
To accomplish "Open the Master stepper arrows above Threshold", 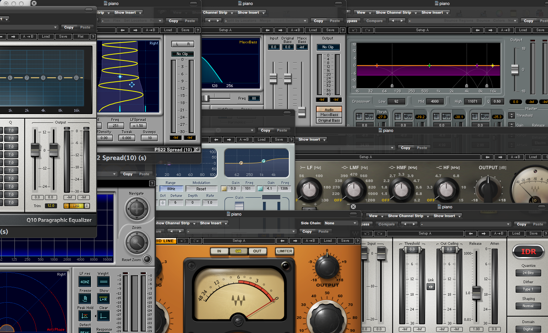I will click(x=512, y=115).
